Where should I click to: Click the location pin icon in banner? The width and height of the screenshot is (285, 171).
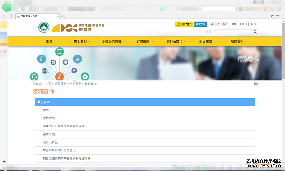[74, 70]
